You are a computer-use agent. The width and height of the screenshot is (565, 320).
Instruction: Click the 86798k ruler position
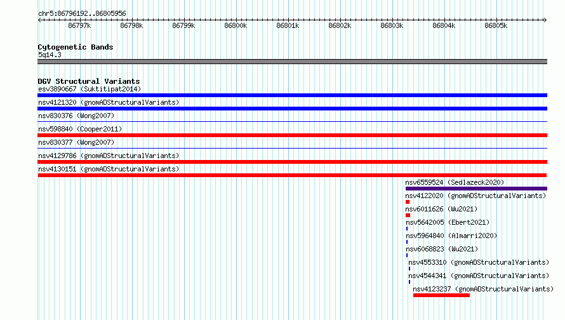click(x=131, y=25)
